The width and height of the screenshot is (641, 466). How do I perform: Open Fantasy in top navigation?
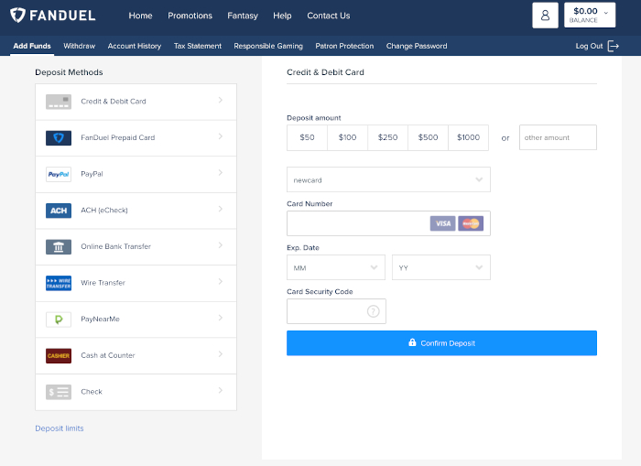(243, 16)
